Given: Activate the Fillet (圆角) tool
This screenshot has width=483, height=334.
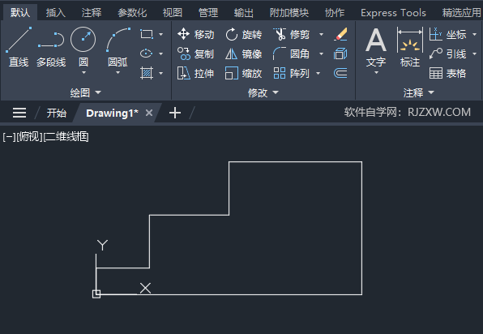Looking at the screenshot, I should point(291,54).
